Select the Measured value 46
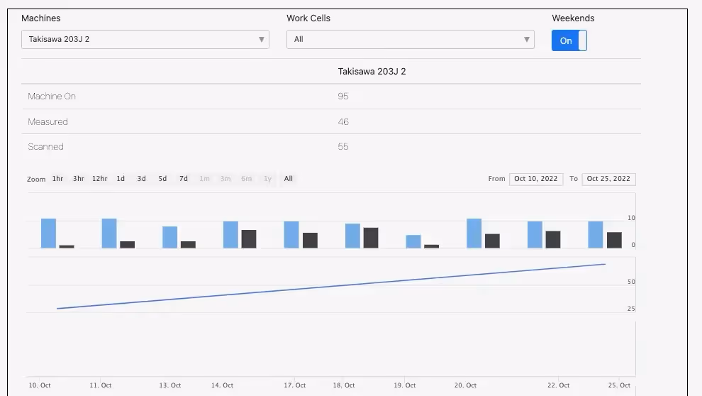 pos(343,122)
